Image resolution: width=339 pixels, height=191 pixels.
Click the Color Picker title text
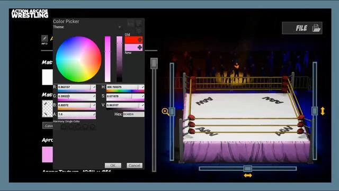(66, 21)
